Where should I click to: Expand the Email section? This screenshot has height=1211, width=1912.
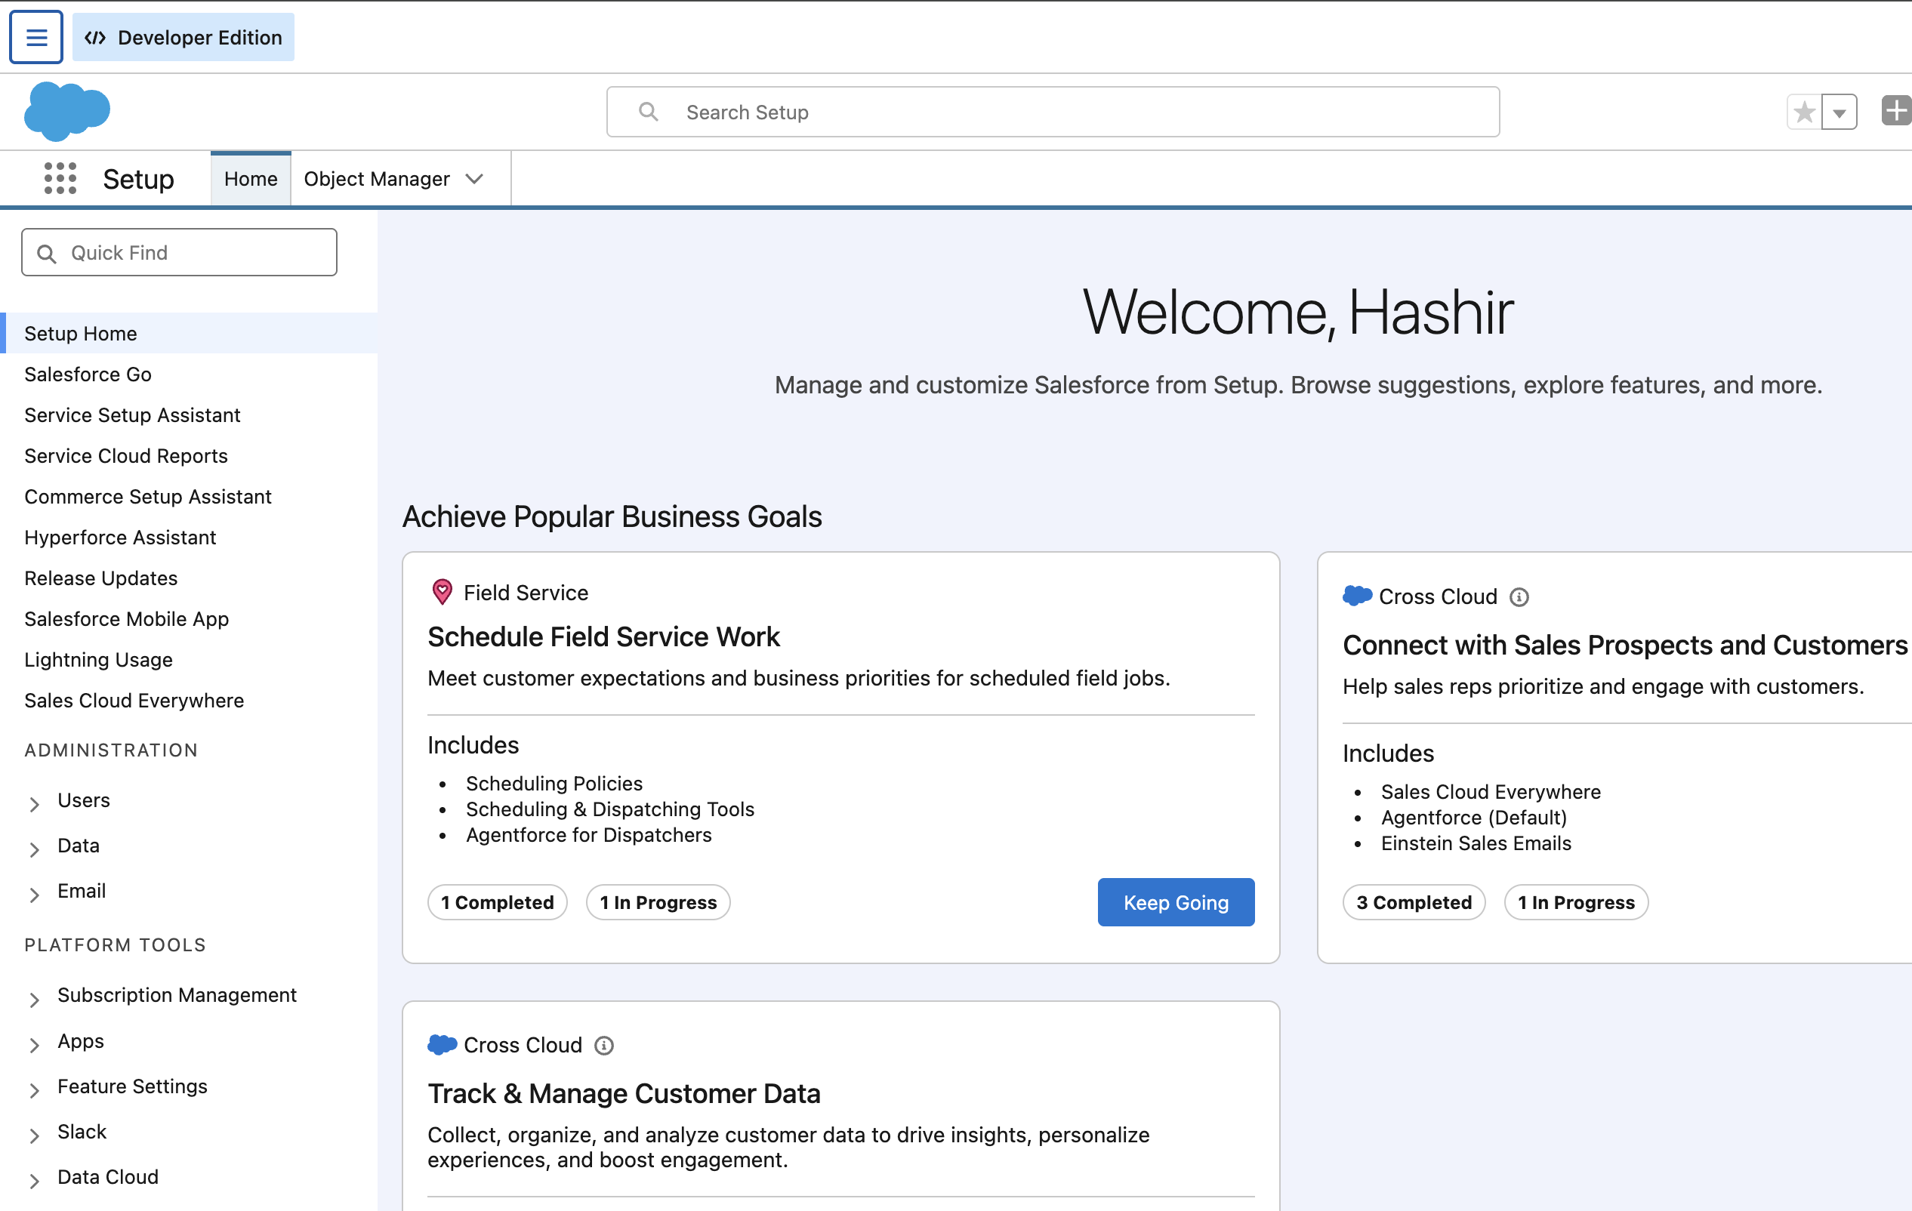coord(34,894)
